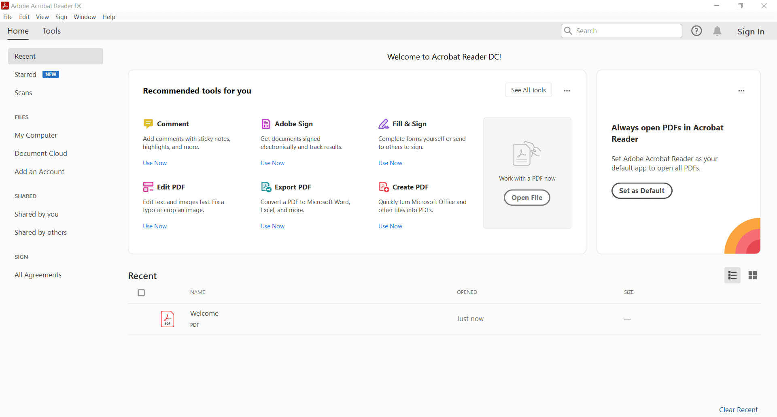Open the Help menu
Viewport: 777px width, 417px height.
click(x=109, y=17)
